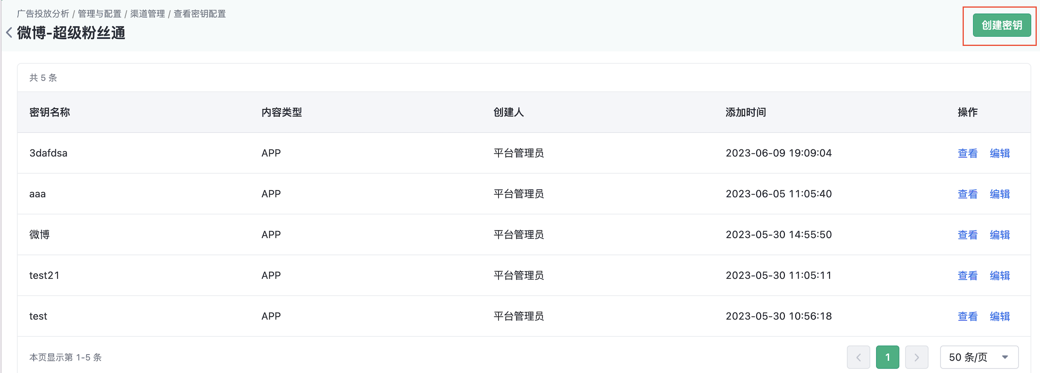Screen dimensions: 1040x373
Task: Open 编辑 for the test key
Action: [x=999, y=316]
